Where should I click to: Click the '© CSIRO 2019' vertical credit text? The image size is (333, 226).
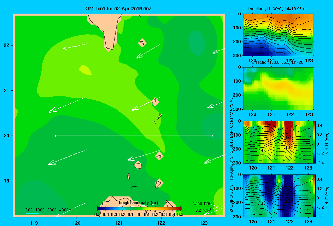231,198
